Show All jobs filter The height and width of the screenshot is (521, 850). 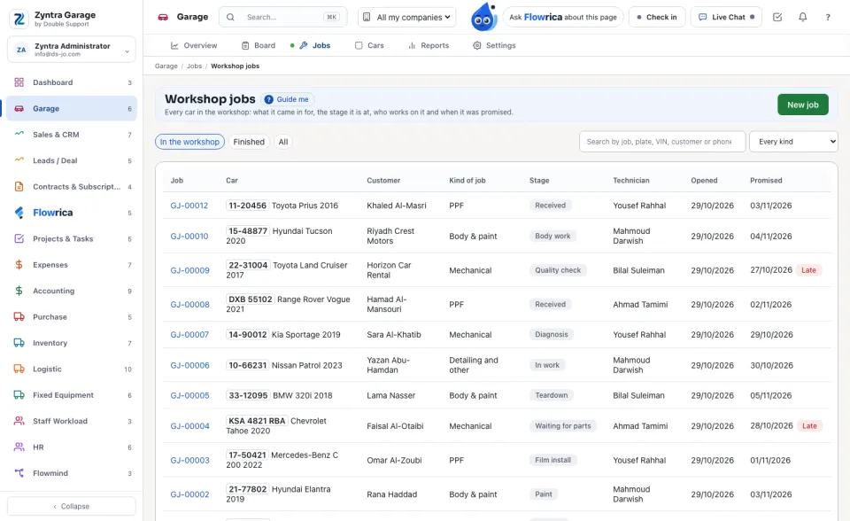point(283,142)
